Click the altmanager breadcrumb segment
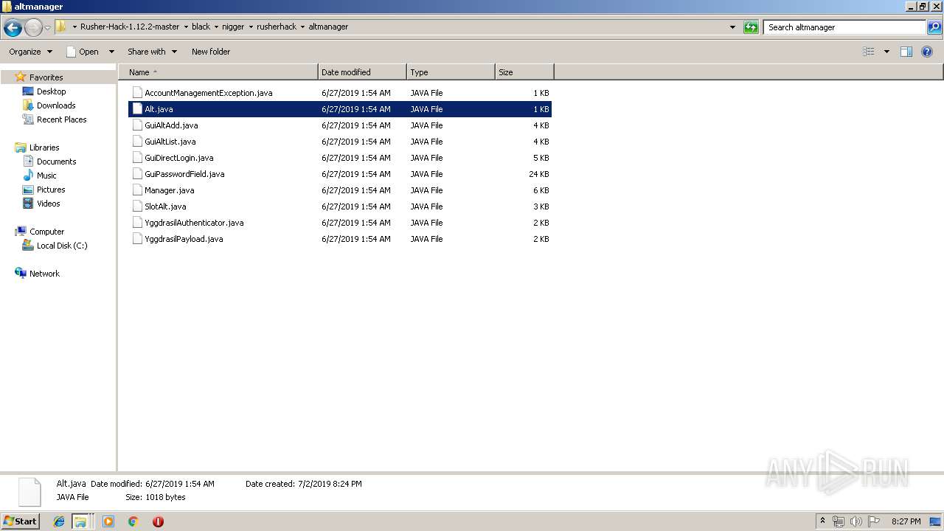 click(328, 27)
